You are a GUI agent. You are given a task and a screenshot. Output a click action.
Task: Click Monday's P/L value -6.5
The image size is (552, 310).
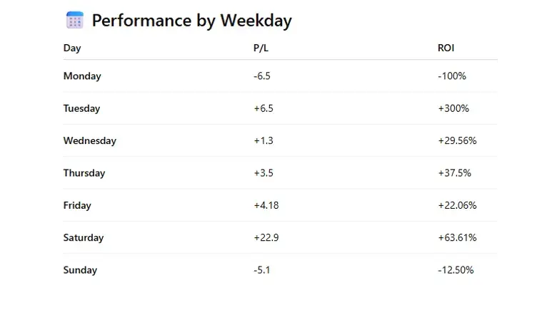(x=262, y=76)
